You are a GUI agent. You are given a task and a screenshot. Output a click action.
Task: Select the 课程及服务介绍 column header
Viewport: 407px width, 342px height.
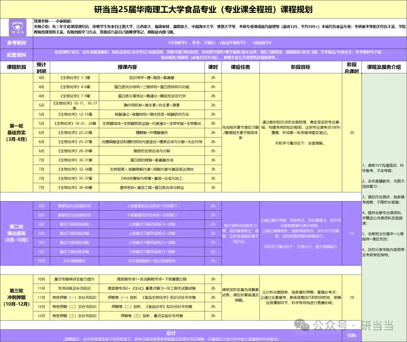[x=384, y=67]
